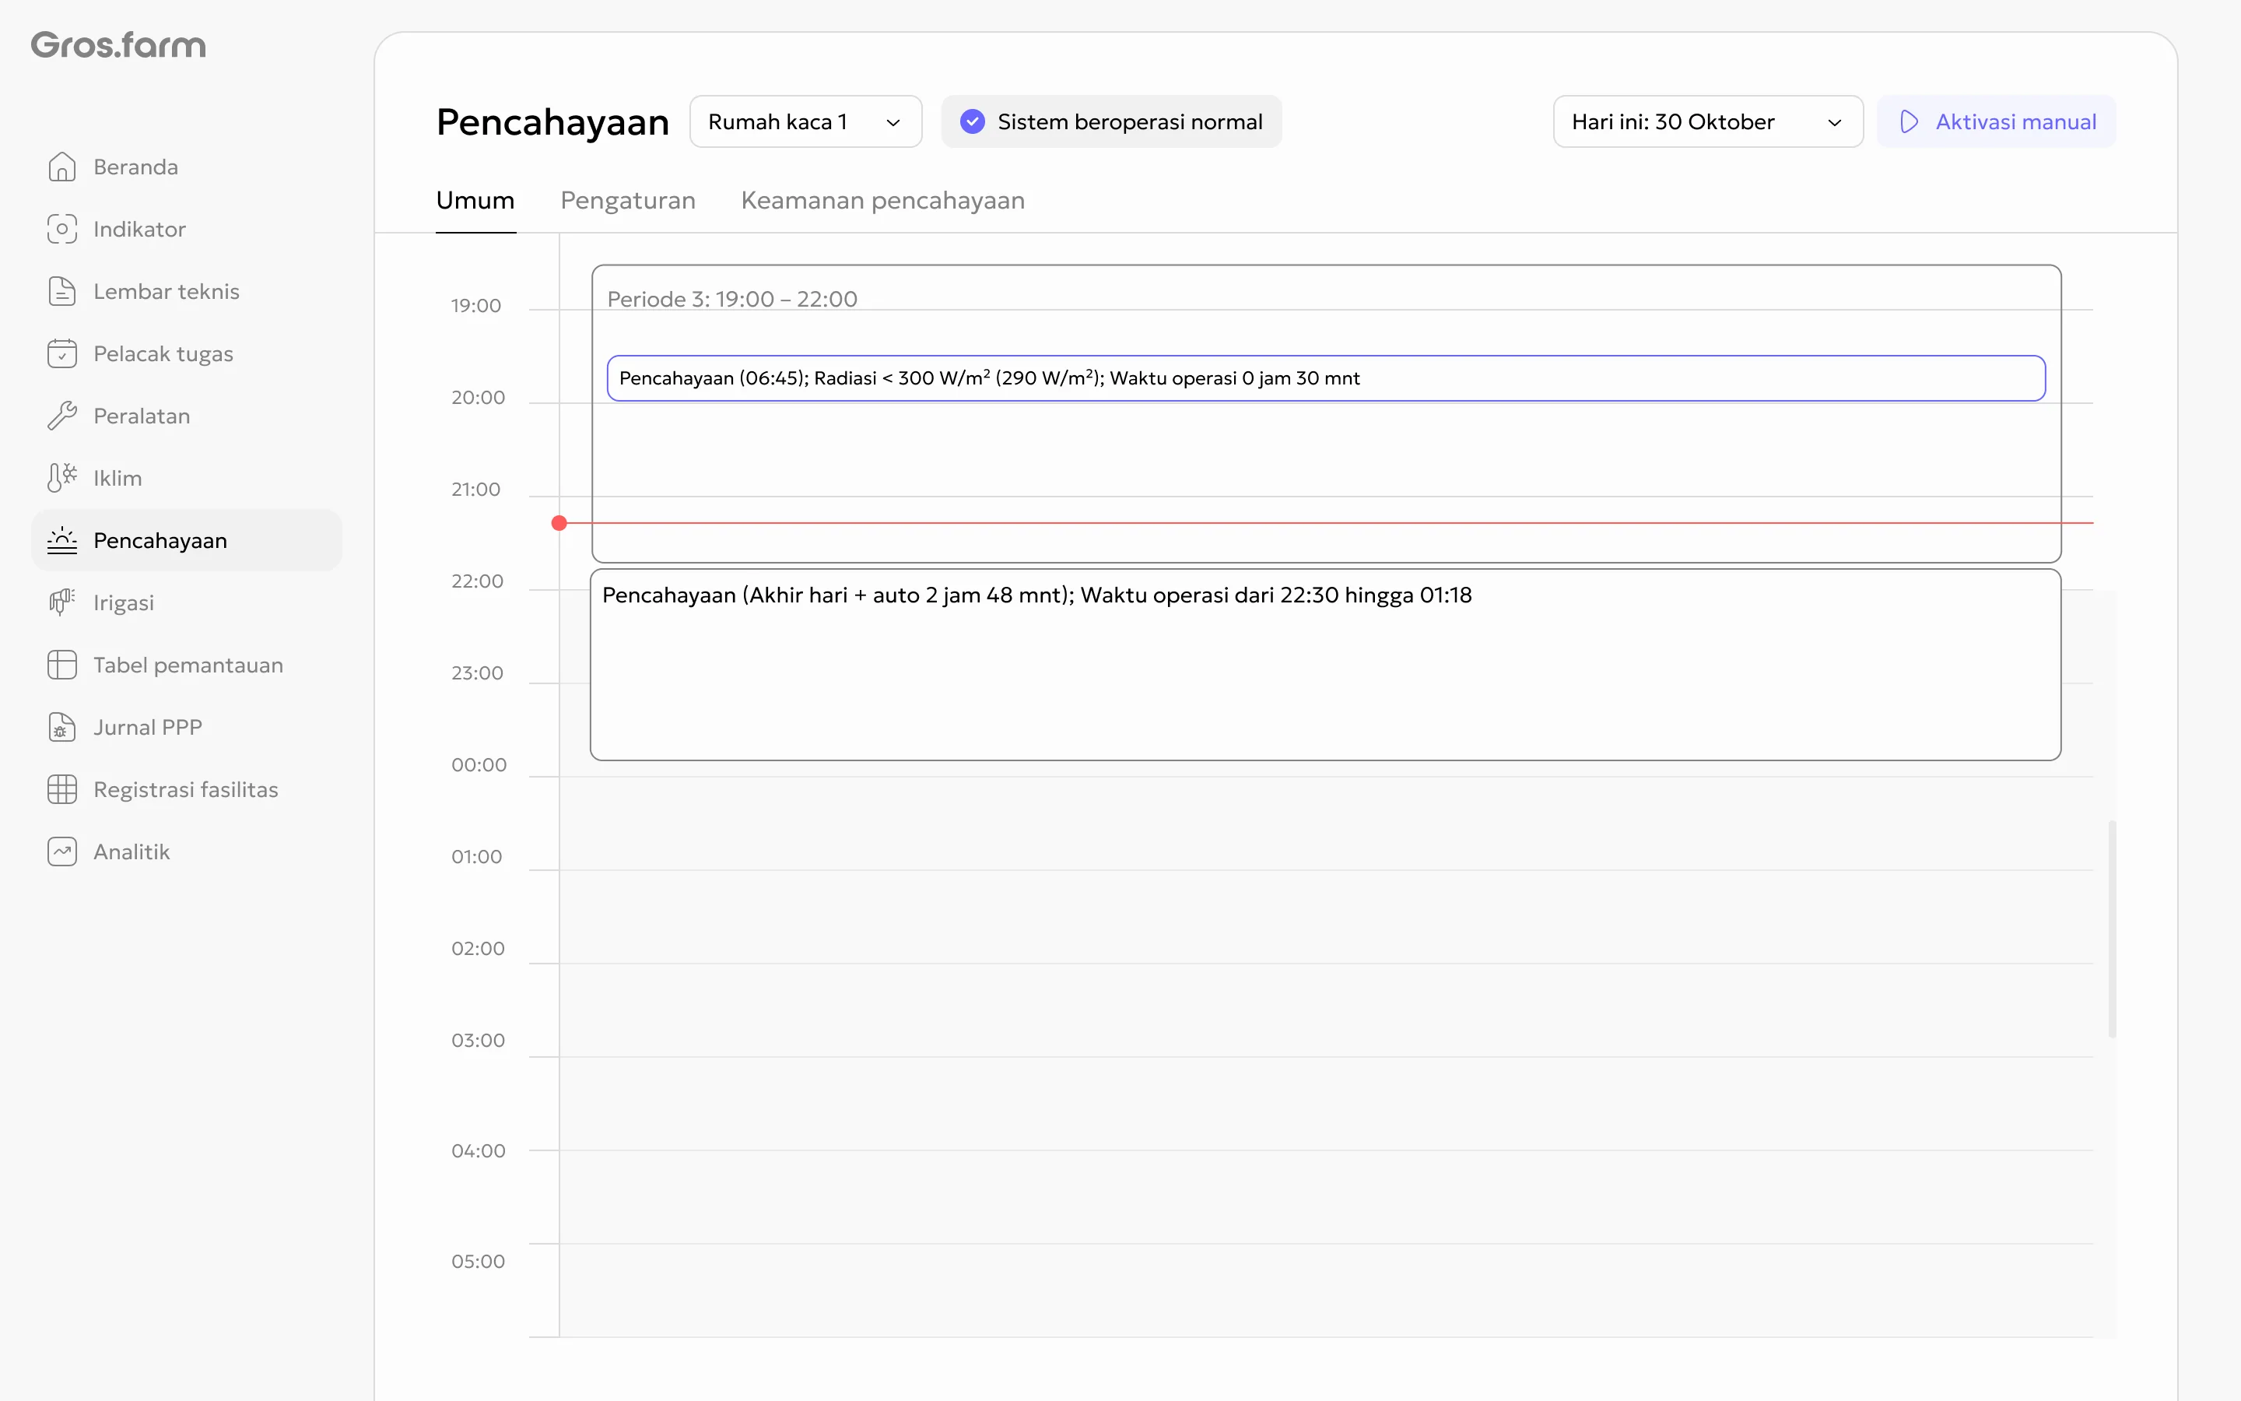Open Irigasi from the sidebar
The image size is (2241, 1401).
(x=187, y=602)
